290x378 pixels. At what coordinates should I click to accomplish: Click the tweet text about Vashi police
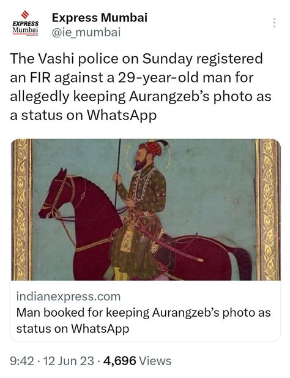tap(141, 87)
